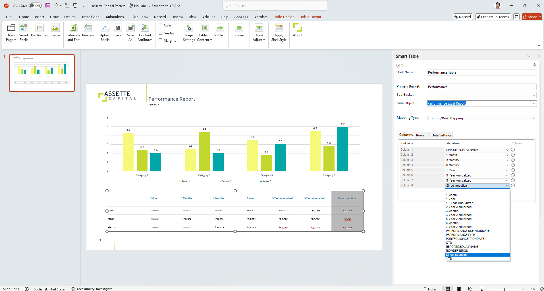The width and height of the screenshot is (544, 291).
Task: Open the Column 3 variable dropdown
Action: (x=507, y=160)
